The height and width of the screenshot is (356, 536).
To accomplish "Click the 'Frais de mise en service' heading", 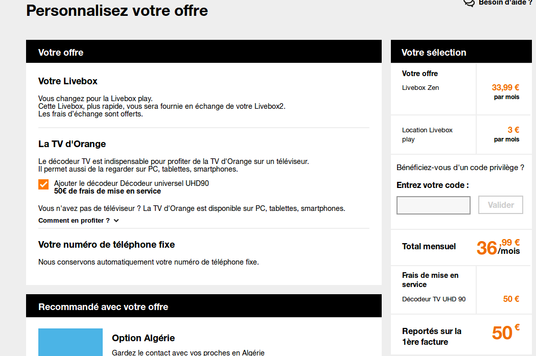I will click(430, 280).
